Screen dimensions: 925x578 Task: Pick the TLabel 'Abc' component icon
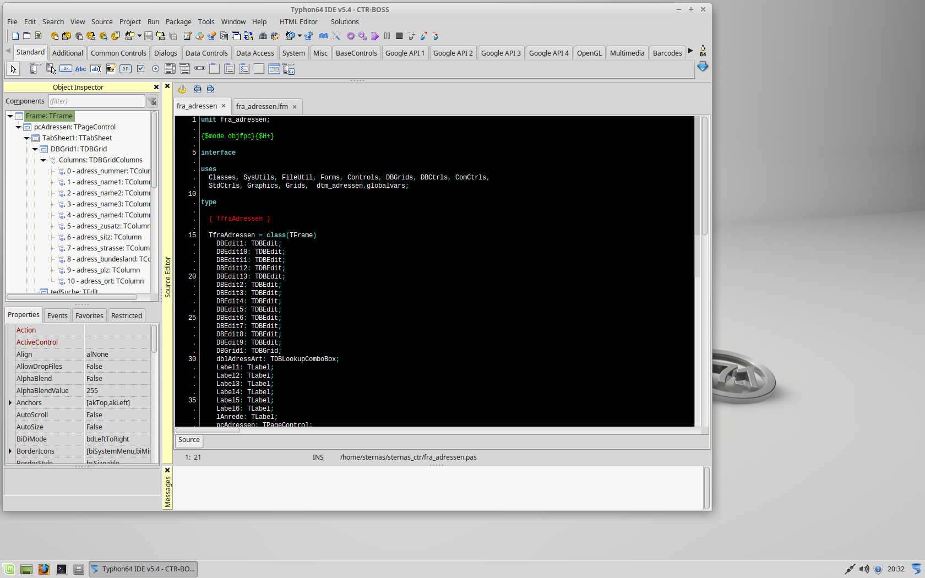(x=80, y=69)
